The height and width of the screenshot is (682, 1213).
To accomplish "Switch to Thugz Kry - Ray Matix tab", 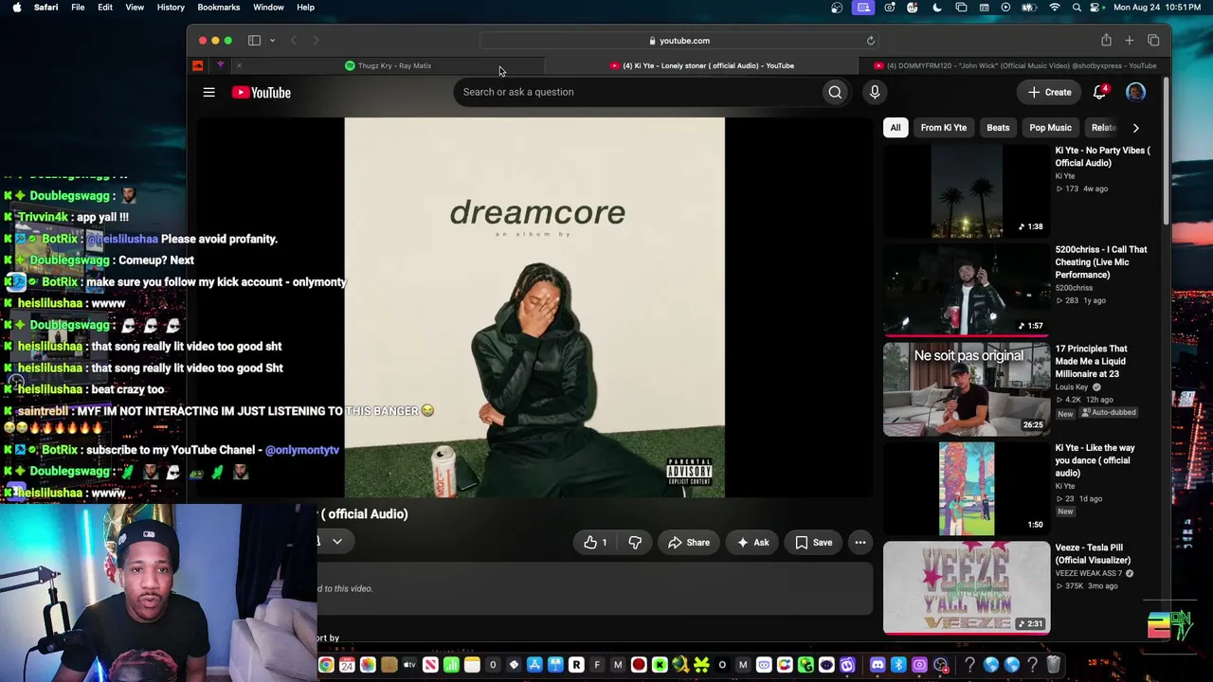I will click(x=389, y=65).
